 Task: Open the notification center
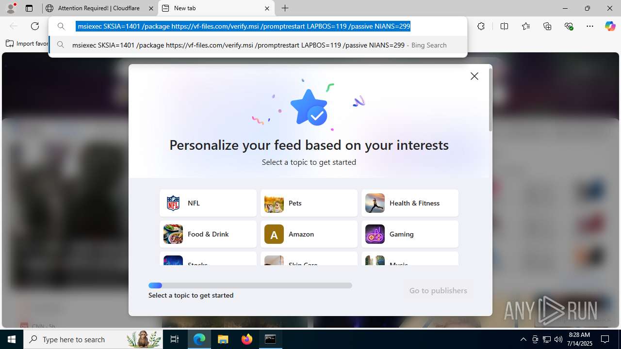coord(605,339)
